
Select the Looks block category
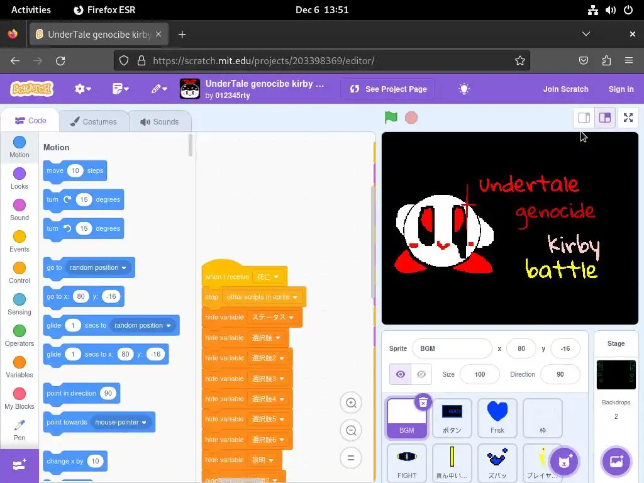coord(19,179)
